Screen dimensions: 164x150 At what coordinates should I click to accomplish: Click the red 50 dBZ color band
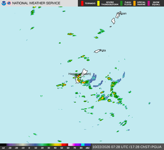[65, 145]
